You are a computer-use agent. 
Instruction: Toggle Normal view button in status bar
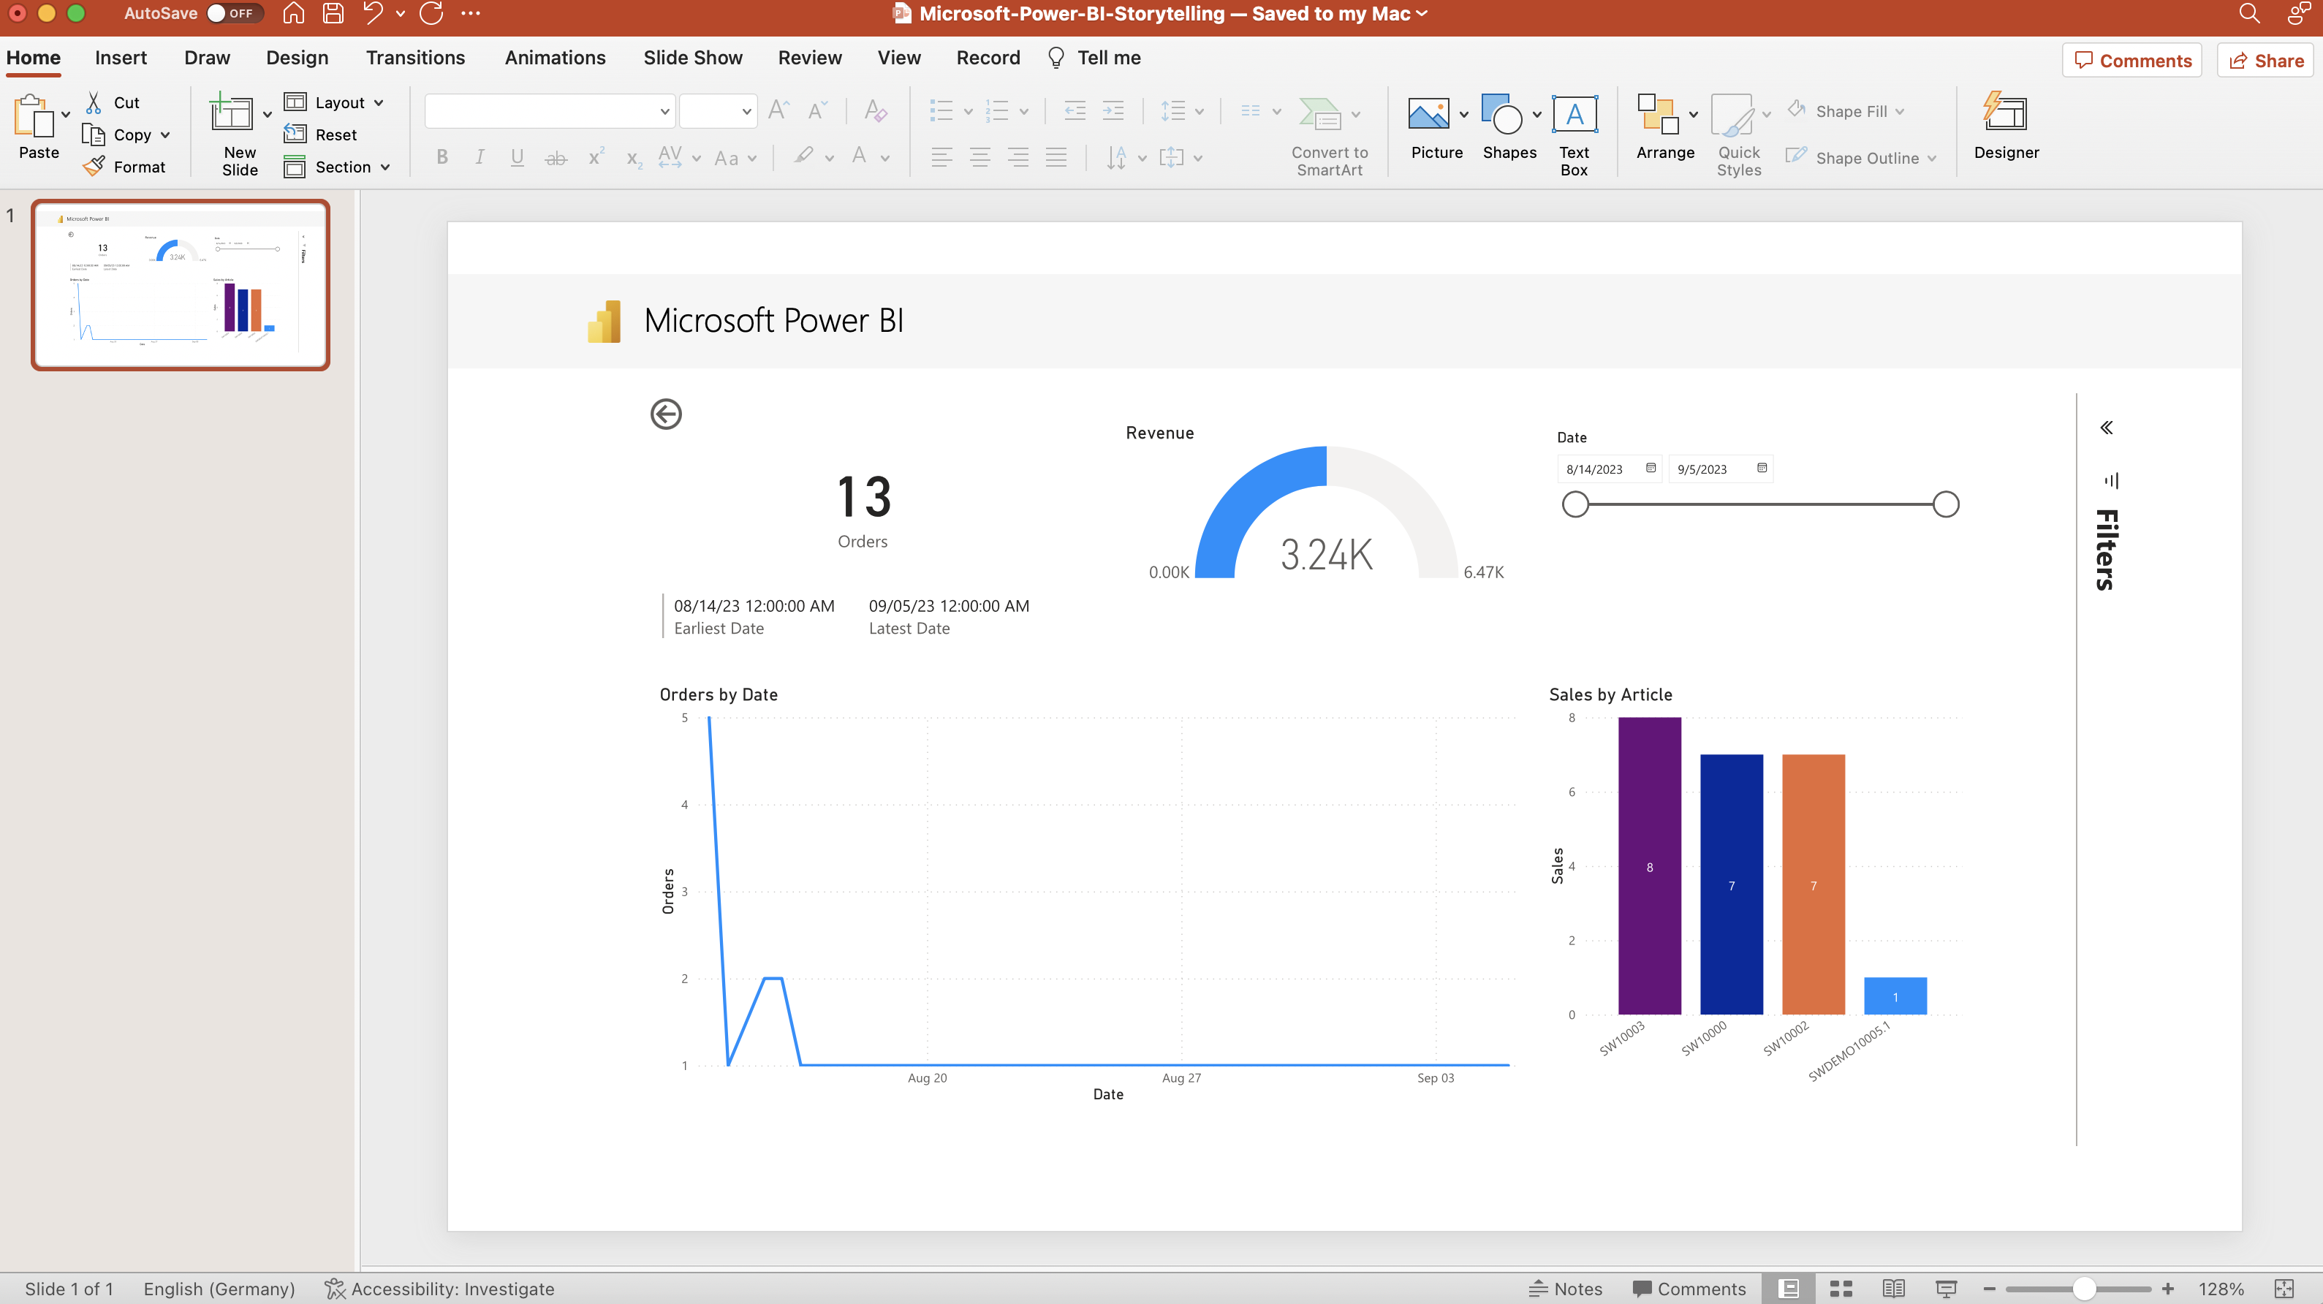[1788, 1289]
